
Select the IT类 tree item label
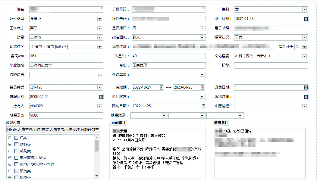[x=23, y=138]
